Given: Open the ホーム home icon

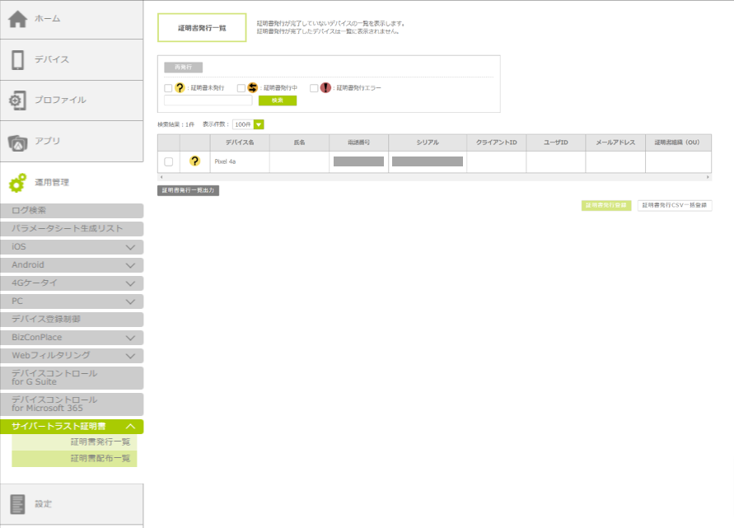Looking at the screenshot, I should point(18,19).
